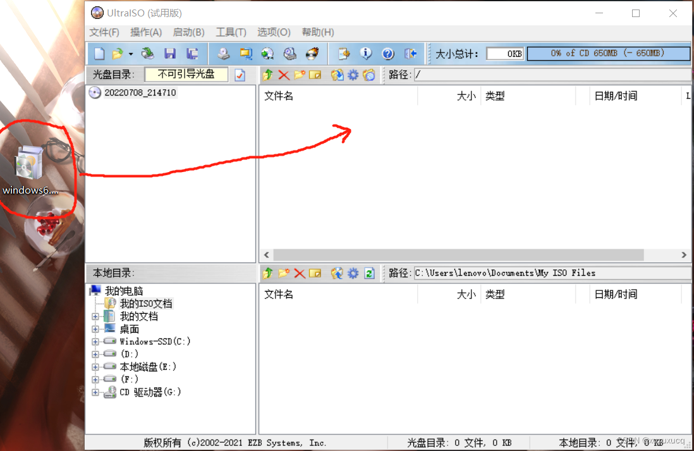Refresh the local directory with the green arrows icon
Image resolution: width=694 pixels, height=451 pixels.
(x=369, y=273)
